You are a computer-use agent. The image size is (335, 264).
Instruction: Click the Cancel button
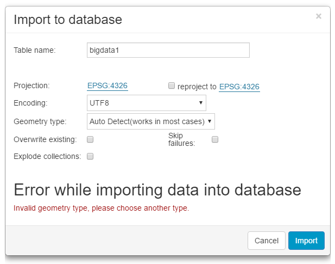click(267, 241)
